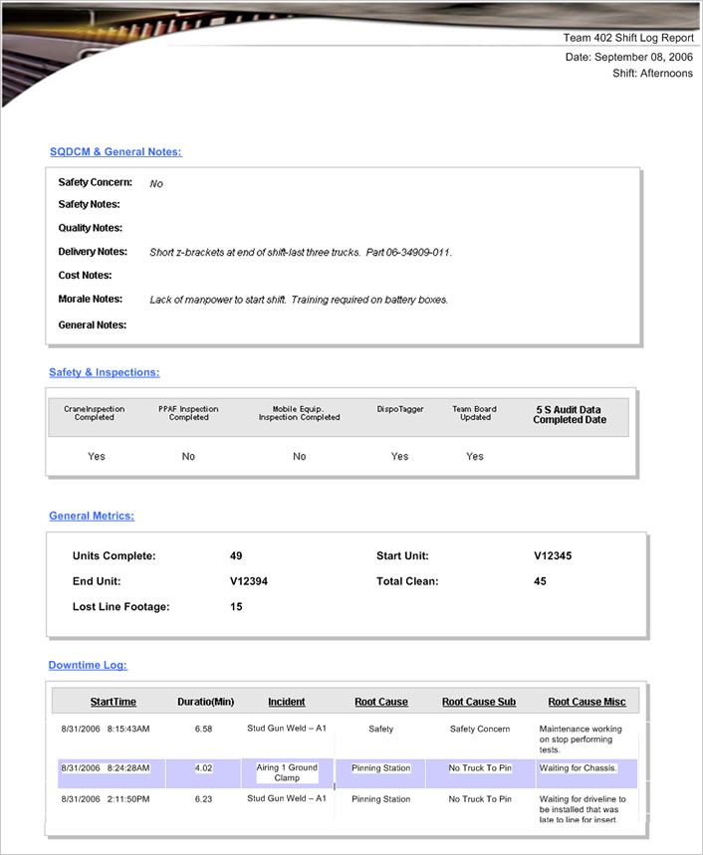The height and width of the screenshot is (855, 703).
Task: Click the Safety & Inspections heading link
Action: coord(104,372)
